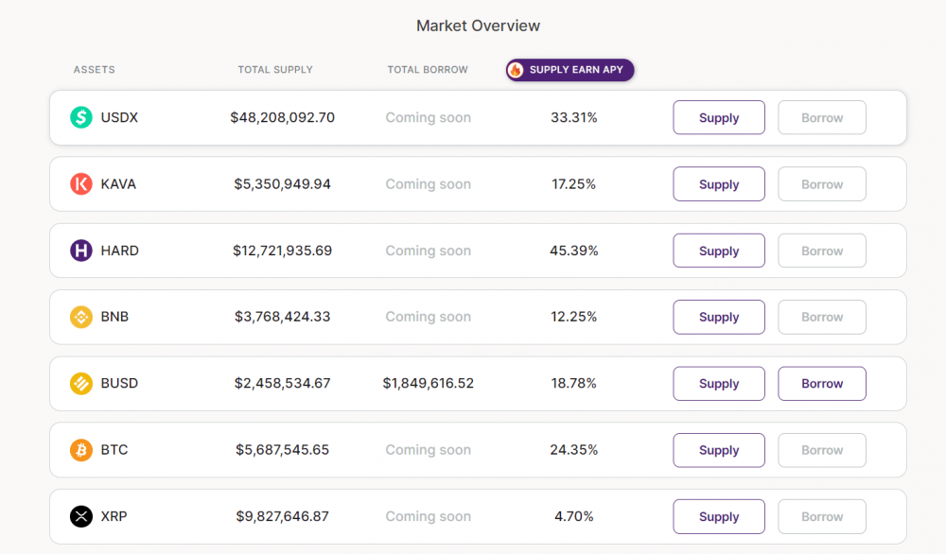
Task: Click the green USDX coin icon
Action: click(81, 118)
